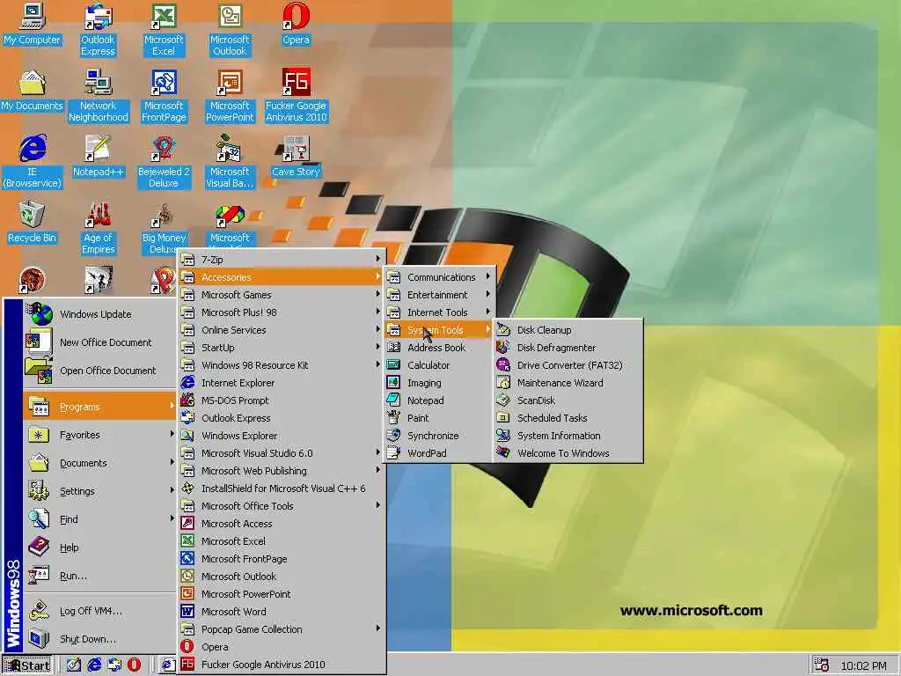Open Favorites submenu in Start menu
Screen dimensions: 901x676
[x=99, y=435]
